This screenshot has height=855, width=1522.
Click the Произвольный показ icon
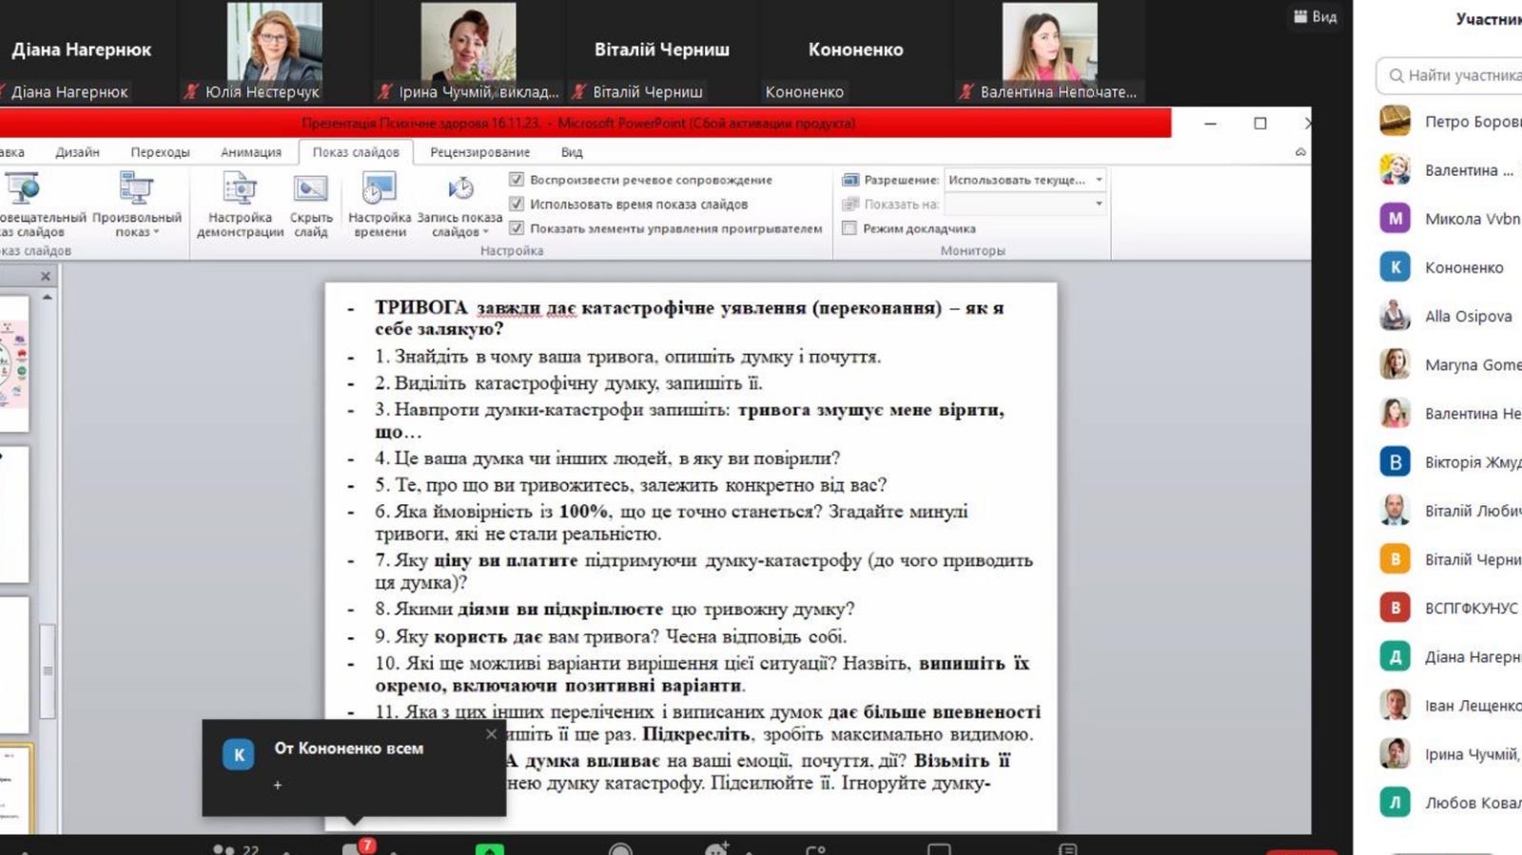(137, 188)
